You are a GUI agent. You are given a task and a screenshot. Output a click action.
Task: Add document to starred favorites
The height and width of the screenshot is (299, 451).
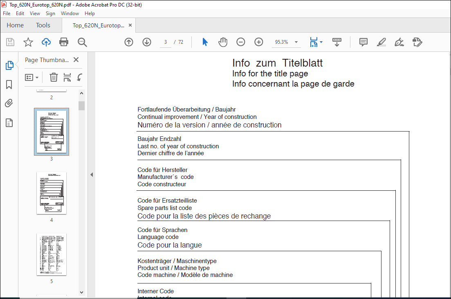(x=28, y=42)
